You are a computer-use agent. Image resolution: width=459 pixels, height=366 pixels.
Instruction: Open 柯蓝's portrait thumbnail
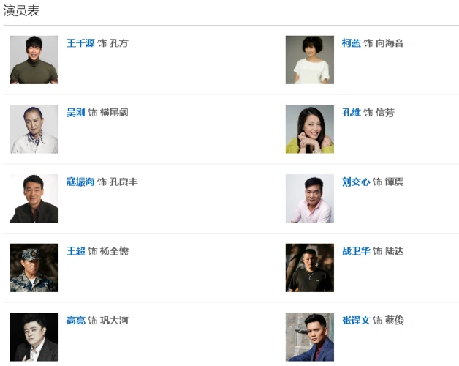coord(309,60)
